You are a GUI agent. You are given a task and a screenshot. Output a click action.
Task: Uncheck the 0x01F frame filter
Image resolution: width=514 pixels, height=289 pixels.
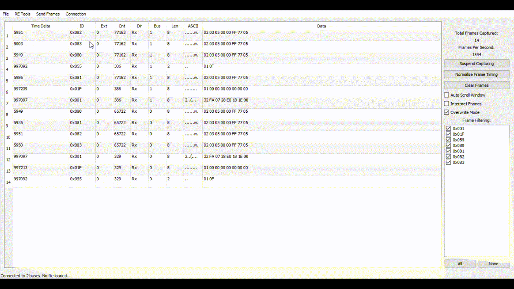pyautogui.click(x=448, y=134)
